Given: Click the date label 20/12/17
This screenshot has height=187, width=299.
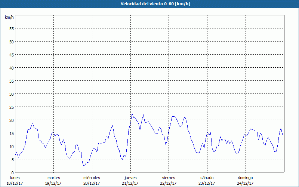Looking at the screenshot, I should click(92, 183).
